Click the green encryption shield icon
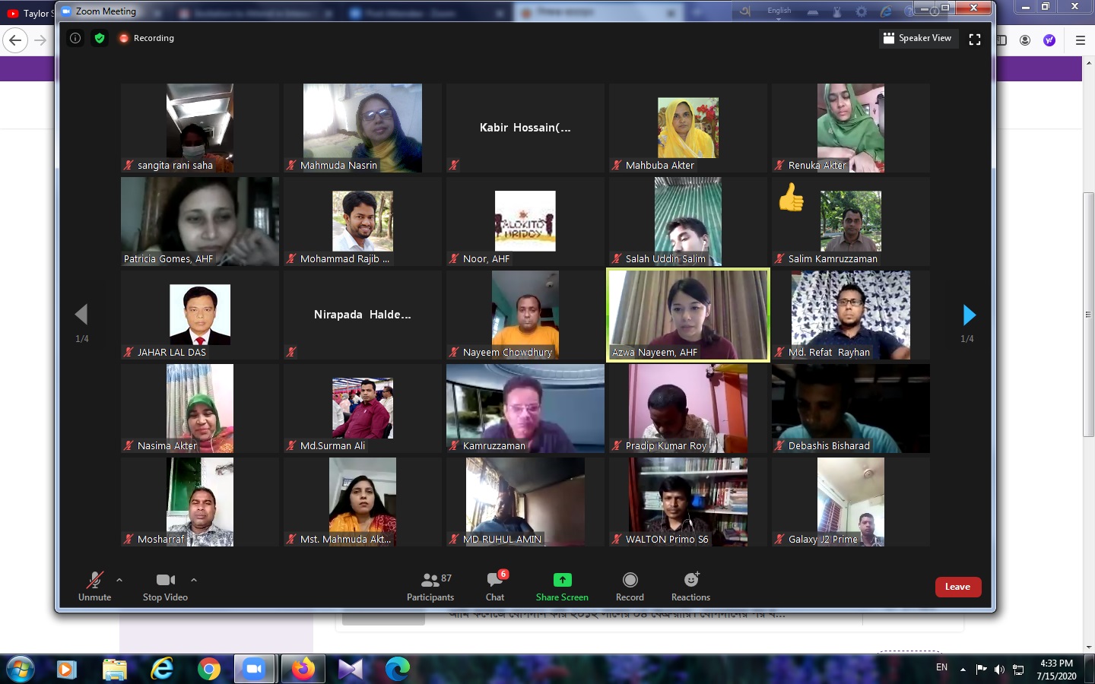This screenshot has width=1095, height=684. click(x=100, y=38)
